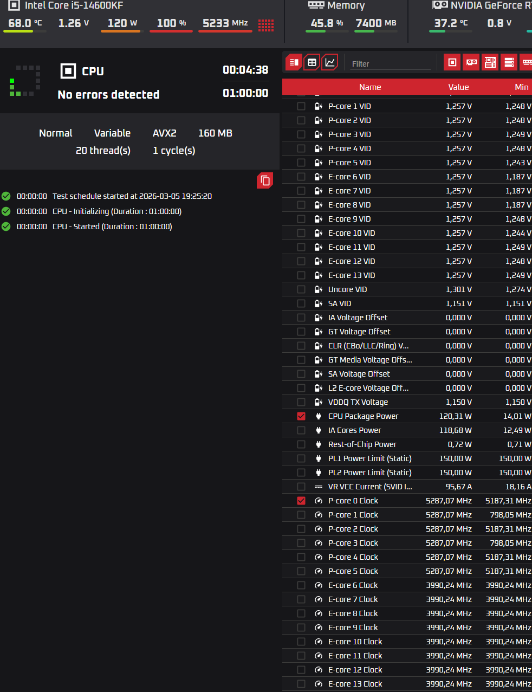532x692 pixels.
Task: Check the E-core 13 Clock checkbox
Action: tap(301, 684)
